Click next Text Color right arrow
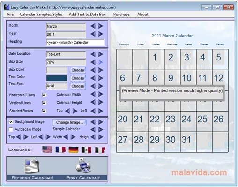This screenshot has height=187, width=238. click(x=101, y=78)
